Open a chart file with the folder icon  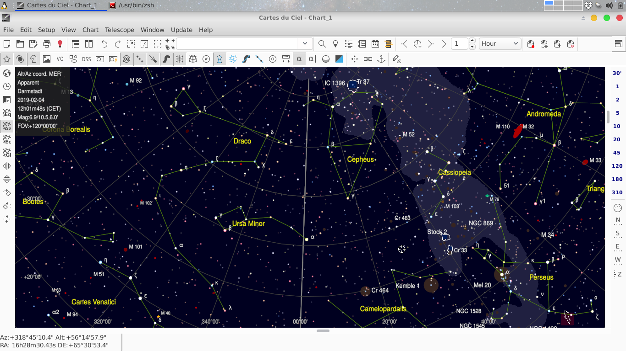20,44
